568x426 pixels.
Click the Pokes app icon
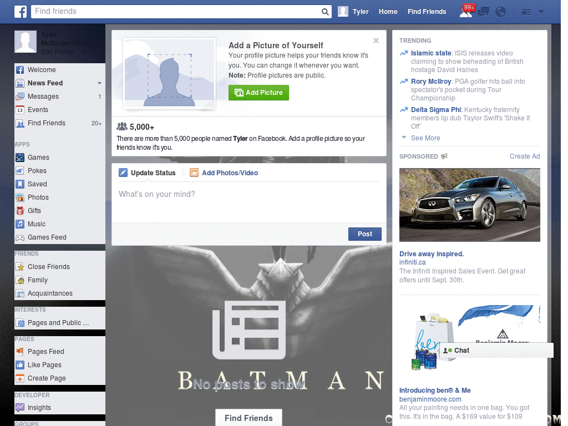pyautogui.click(x=20, y=171)
